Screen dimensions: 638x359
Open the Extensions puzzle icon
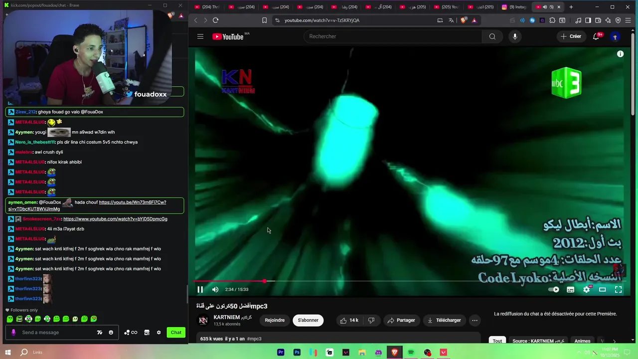552,20
